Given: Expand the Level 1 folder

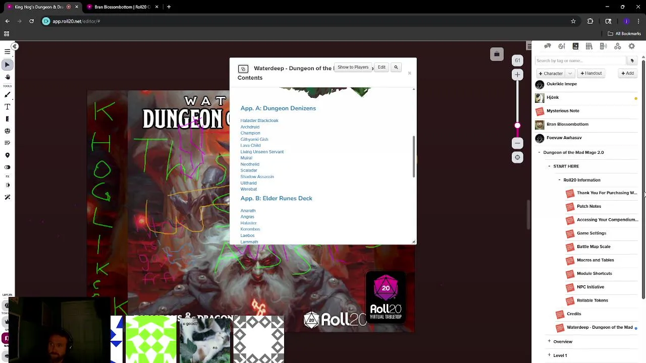Looking at the screenshot, I should tap(549, 355).
